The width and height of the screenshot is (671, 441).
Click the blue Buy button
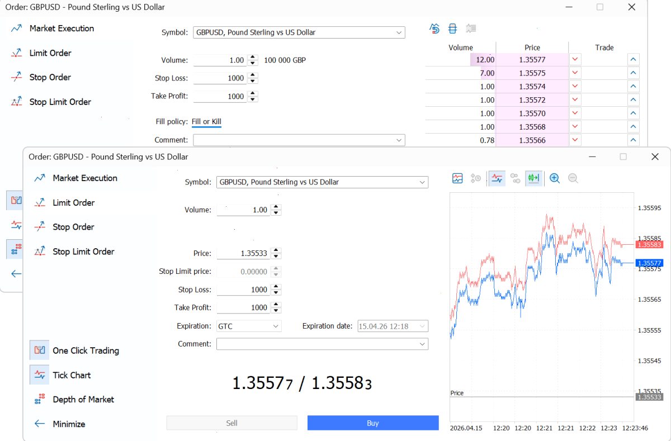click(373, 423)
